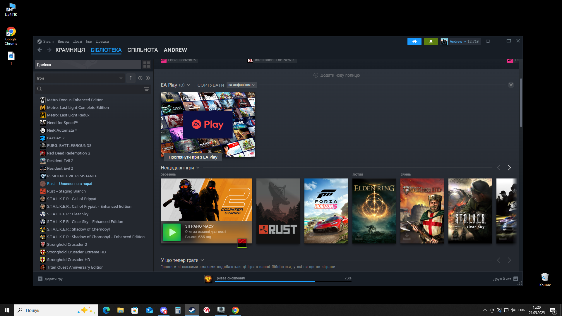Select the PAYDAY 2 game icon
The width and height of the screenshot is (562, 316).
coord(43,138)
